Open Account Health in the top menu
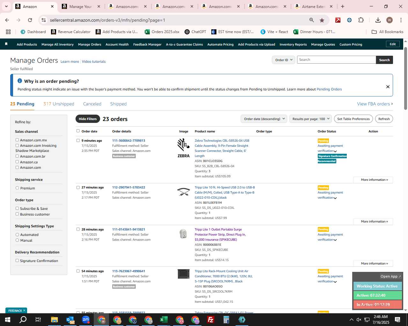The width and height of the screenshot is (408, 326). pyautogui.click(x=117, y=44)
